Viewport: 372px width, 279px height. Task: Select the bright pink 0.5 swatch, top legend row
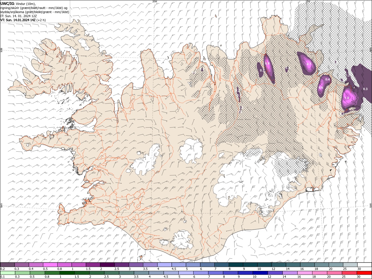50,265
